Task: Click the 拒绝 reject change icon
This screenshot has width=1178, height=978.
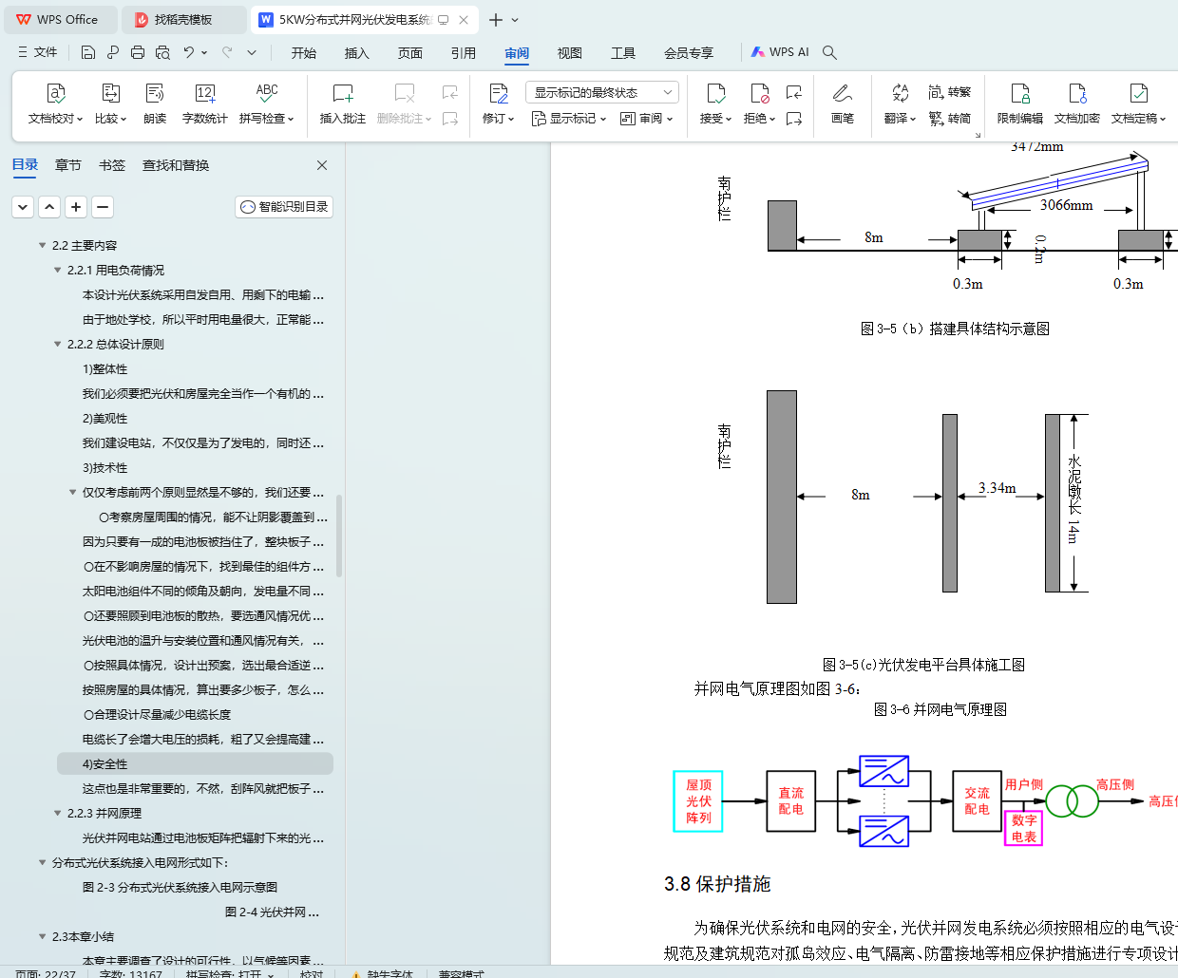Action: (x=759, y=93)
